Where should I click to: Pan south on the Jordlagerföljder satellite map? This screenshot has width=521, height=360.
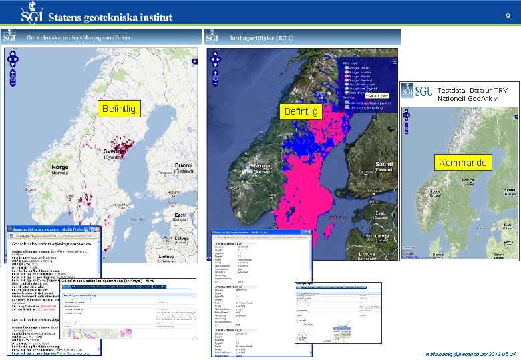(215, 65)
